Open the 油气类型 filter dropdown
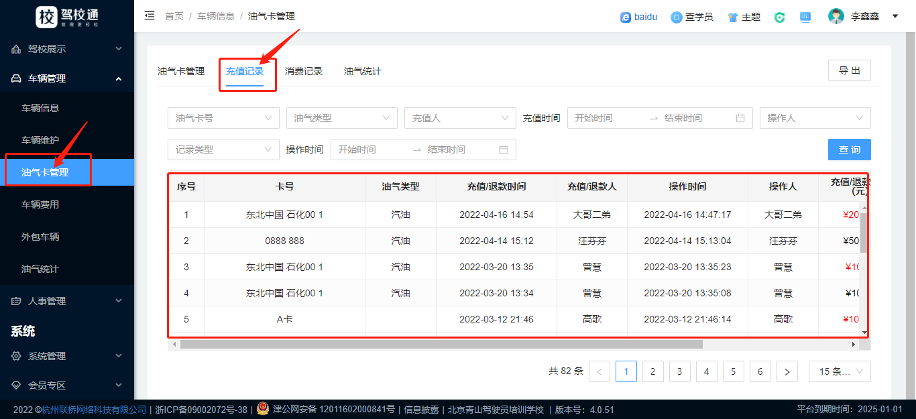The width and height of the screenshot is (916, 419). [x=342, y=118]
